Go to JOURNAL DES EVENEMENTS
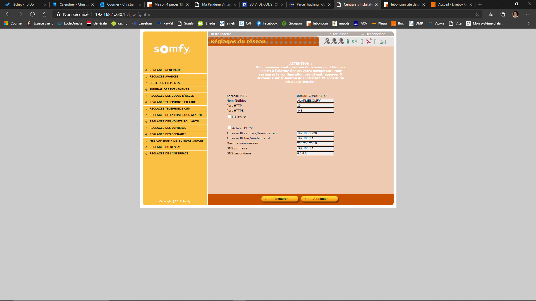536x301 pixels. tap(169, 89)
